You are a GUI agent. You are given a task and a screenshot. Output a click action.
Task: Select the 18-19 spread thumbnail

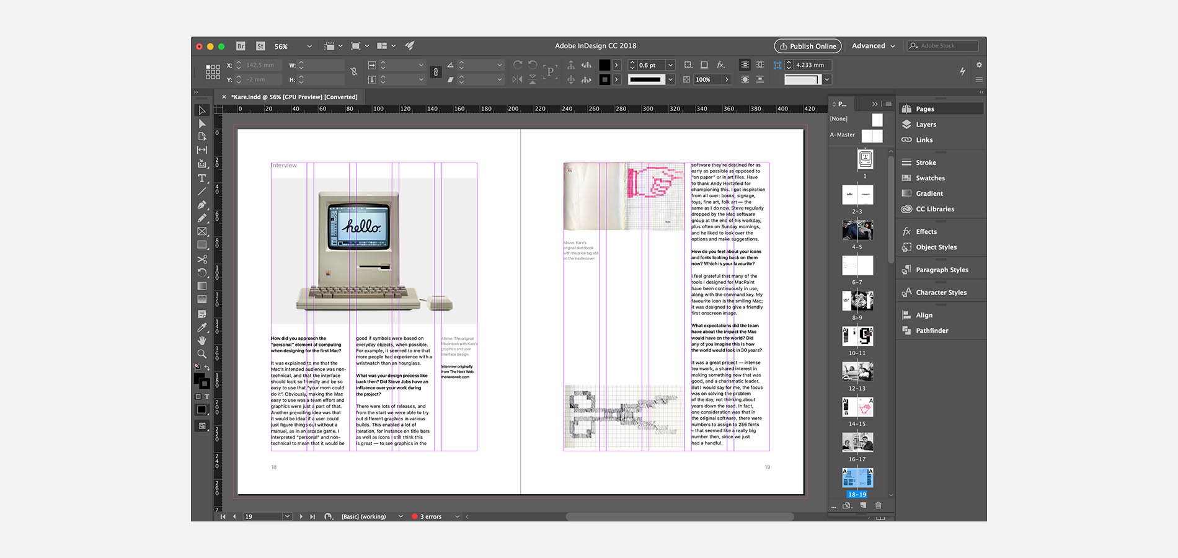click(x=857, y=478)
